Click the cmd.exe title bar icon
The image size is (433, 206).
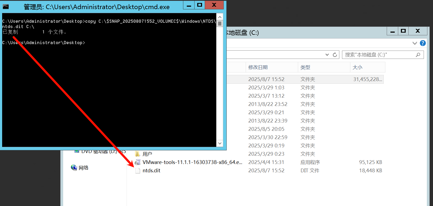6,7
